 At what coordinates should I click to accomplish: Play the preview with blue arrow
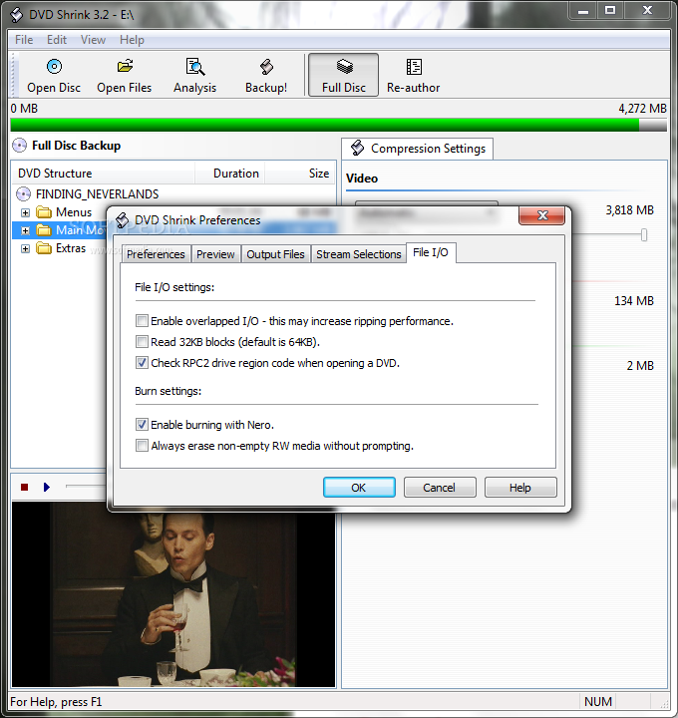coord(46,488)
